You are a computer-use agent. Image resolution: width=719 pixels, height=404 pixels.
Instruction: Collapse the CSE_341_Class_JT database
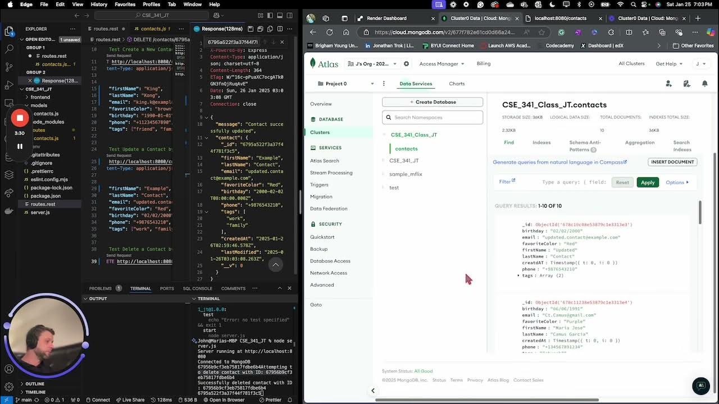tap(385, 135)
